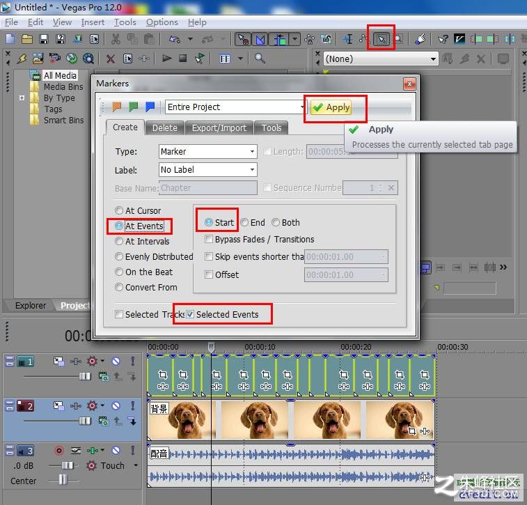The image size is (527, 505).
Task: Click the Open folder icon
Action: [x=27, y=39]
